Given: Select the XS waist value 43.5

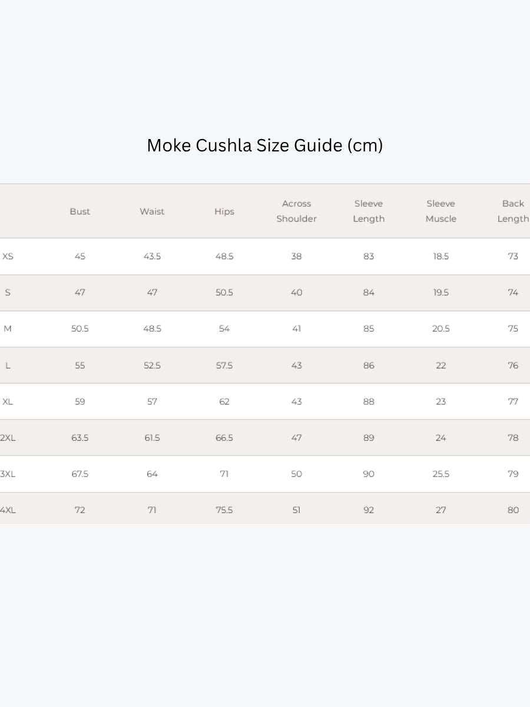Looking at the screenshot, I should [x=152, y=256].
